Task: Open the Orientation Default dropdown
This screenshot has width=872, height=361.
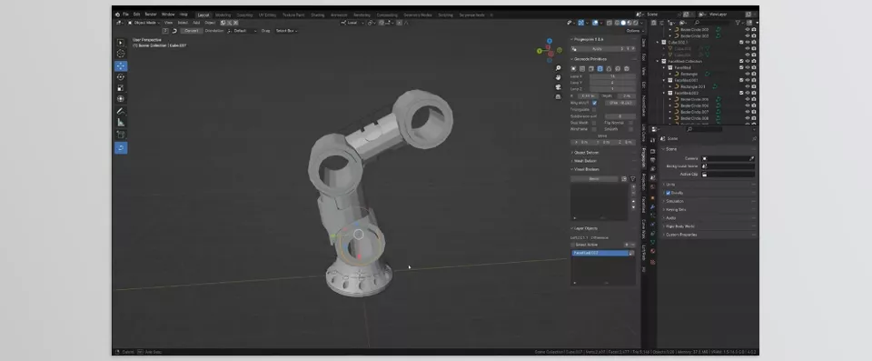Action: [242, 31]
